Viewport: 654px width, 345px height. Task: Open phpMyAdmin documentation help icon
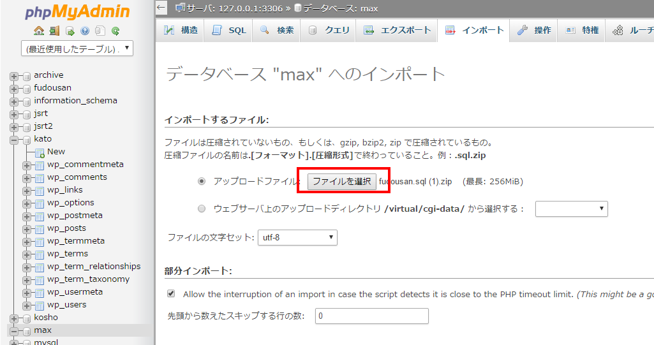[85, 30]
